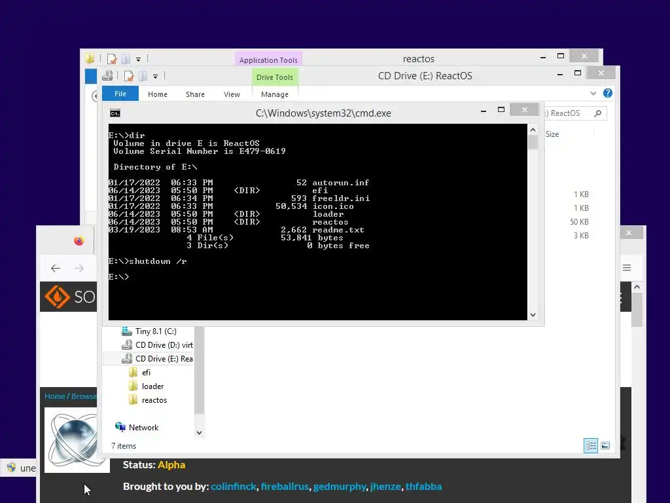670x503 pixels.
Task: Click Browse breadcrumb link on webpage
Action: click(84, 396)
